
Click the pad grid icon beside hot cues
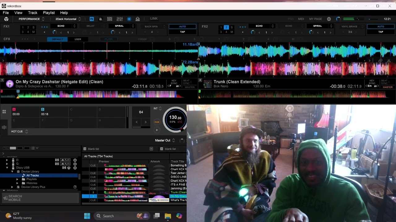[4, 112]
